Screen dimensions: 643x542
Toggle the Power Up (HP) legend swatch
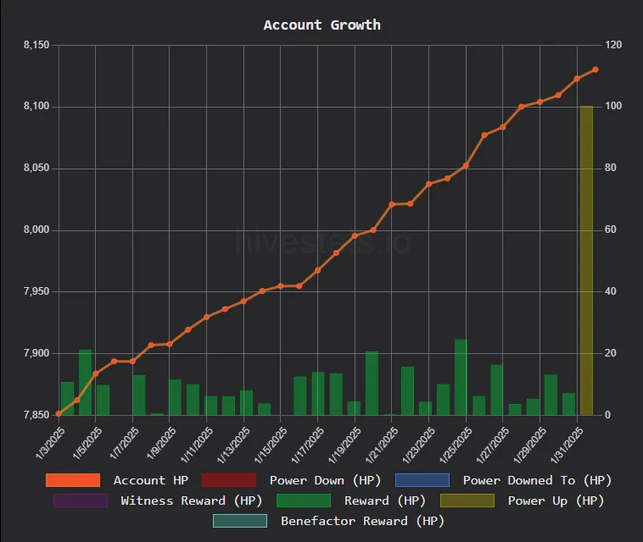click(x=467, y=501)
